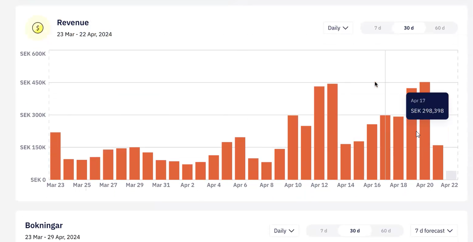473x242 pixels.
Task: Click the grey Apr 22 bar
Action: click(x=451, y=175)
